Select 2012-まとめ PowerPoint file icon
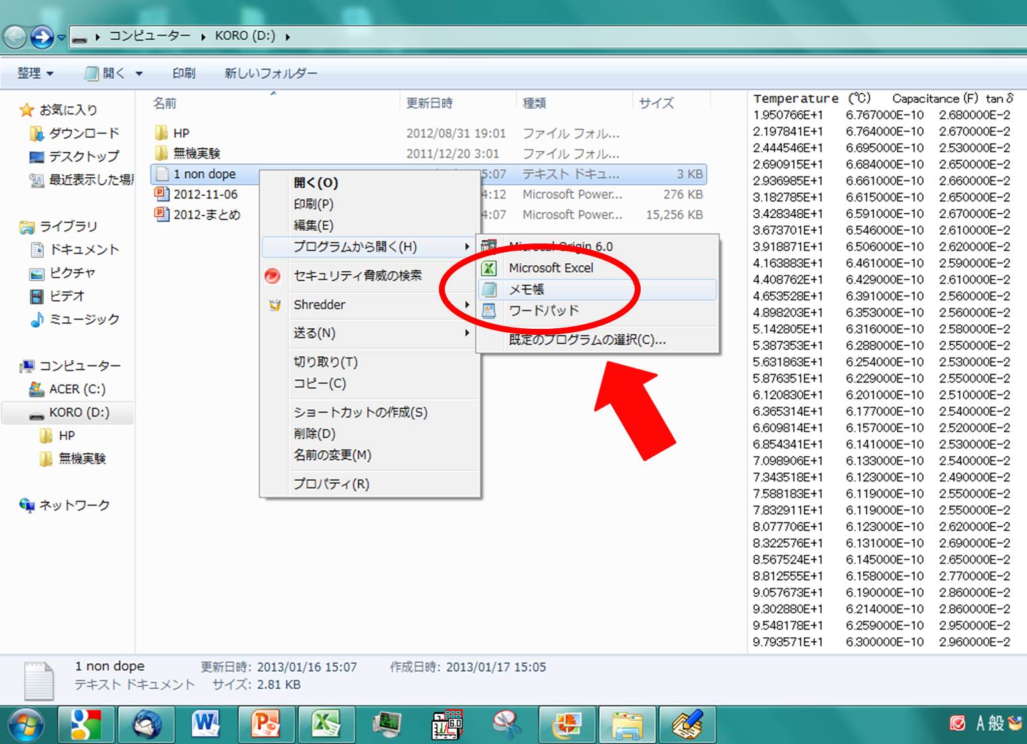This screenshot has width=1027, height=744. click(161, 215)
